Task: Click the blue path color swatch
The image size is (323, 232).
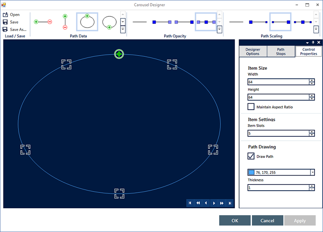Action: [x=252, y=172]
